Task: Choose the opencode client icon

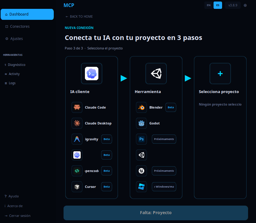Action: [77, 171]
